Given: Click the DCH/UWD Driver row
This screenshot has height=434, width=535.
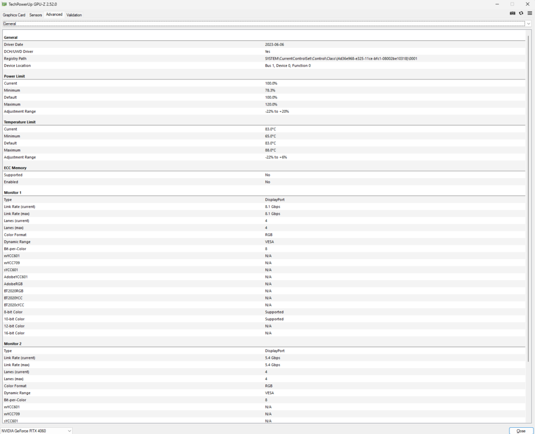Looking at the screenshot, I should (x=264, y=52).
